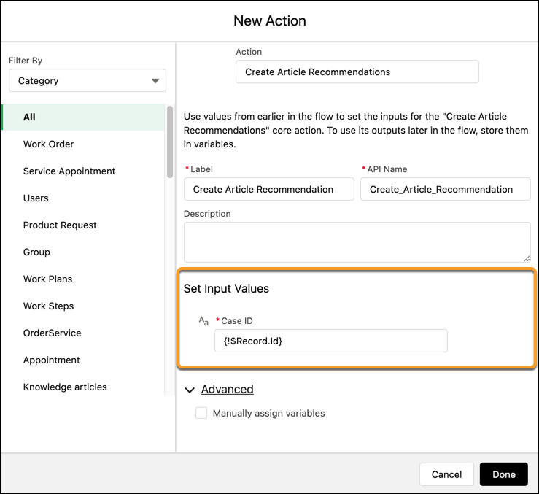This screenshot has width=539, height=494.
Task: Click the Done button
Action: click(503, 474)
